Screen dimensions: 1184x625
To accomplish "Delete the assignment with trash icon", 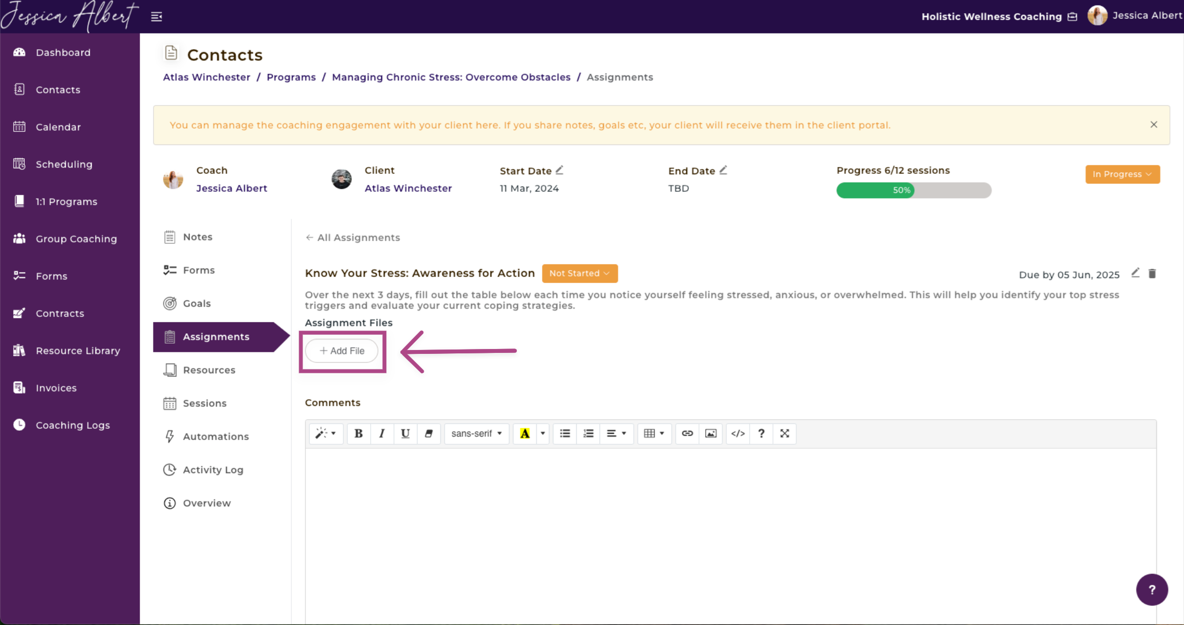I will 1152,274.
